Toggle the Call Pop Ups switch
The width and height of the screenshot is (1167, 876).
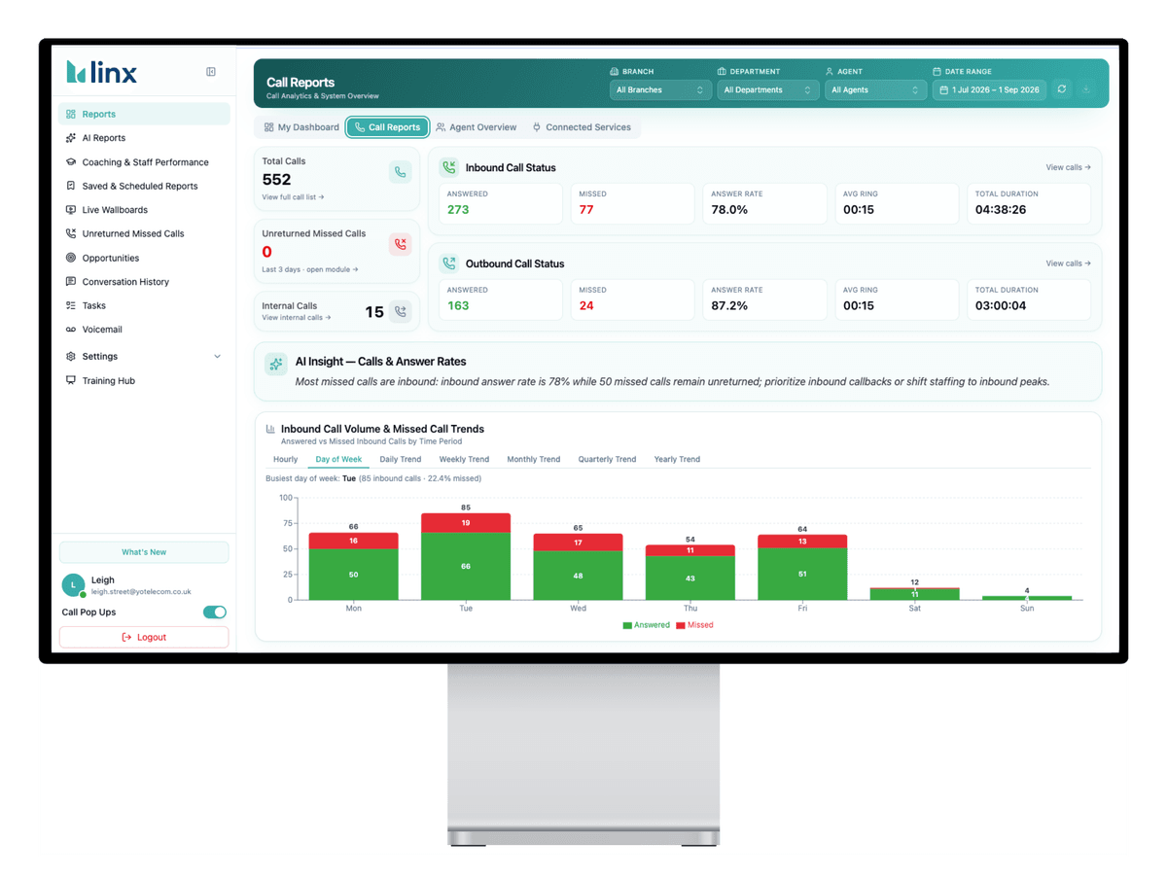[x=214, y=613]
